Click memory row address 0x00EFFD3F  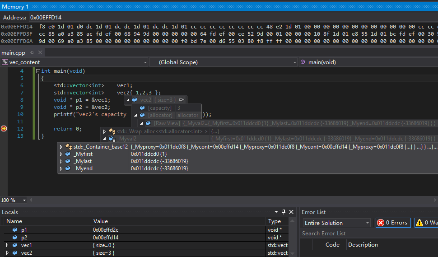click(17, 34)
